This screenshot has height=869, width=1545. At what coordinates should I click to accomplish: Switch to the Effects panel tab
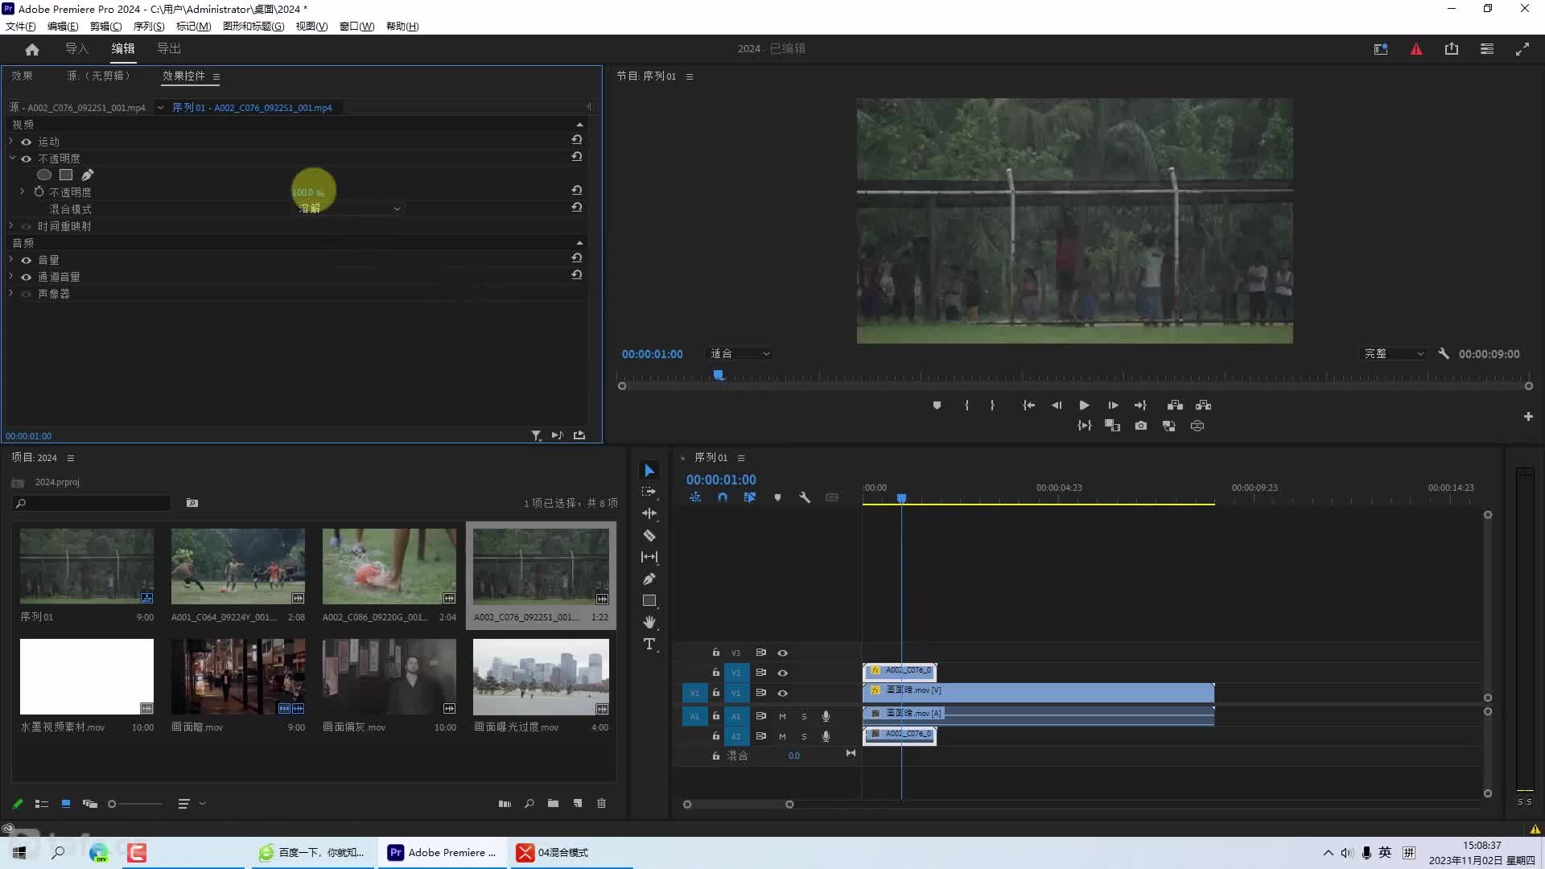click(22, 76)
